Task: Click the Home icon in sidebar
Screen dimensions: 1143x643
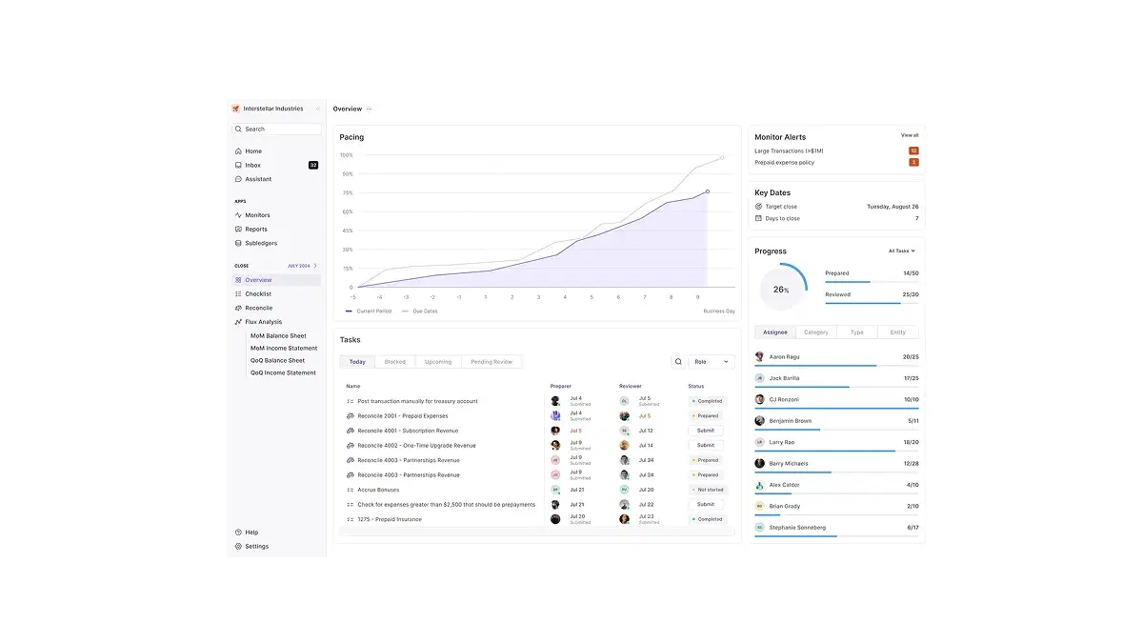Action: 238,151
